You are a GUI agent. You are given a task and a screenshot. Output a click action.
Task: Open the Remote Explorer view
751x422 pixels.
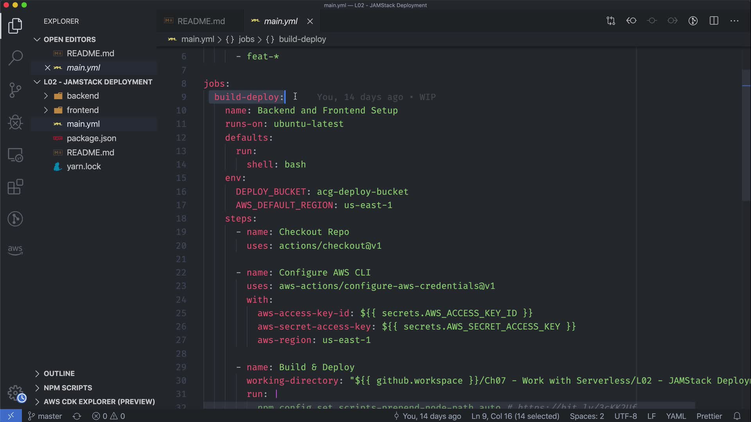(15, 155)
